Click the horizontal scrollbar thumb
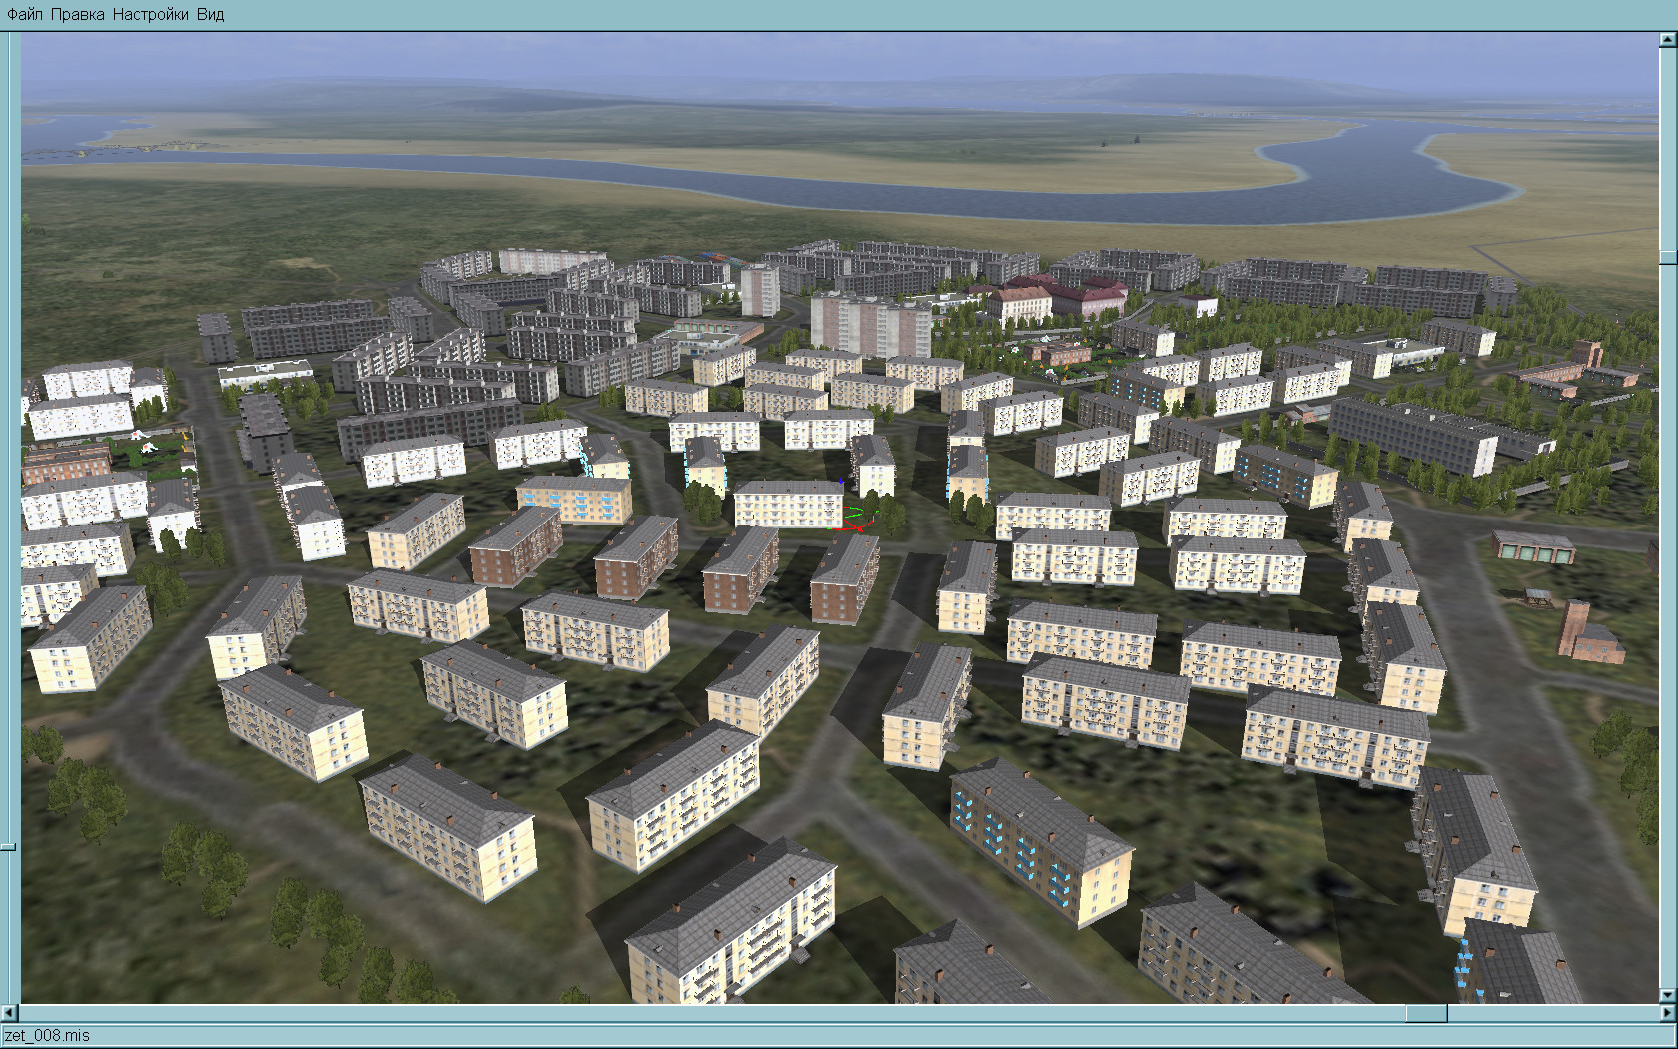The width and height of the screenshot is (1678, 1049). tap(1426, 1013)
